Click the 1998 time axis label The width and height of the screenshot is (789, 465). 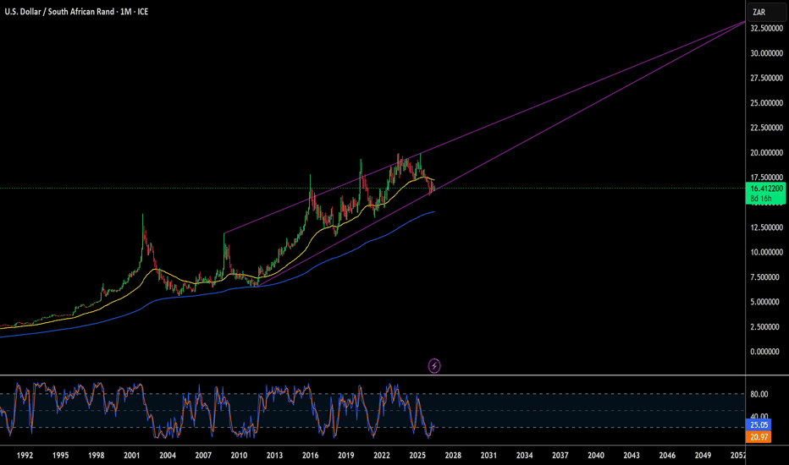click(97, 456)
